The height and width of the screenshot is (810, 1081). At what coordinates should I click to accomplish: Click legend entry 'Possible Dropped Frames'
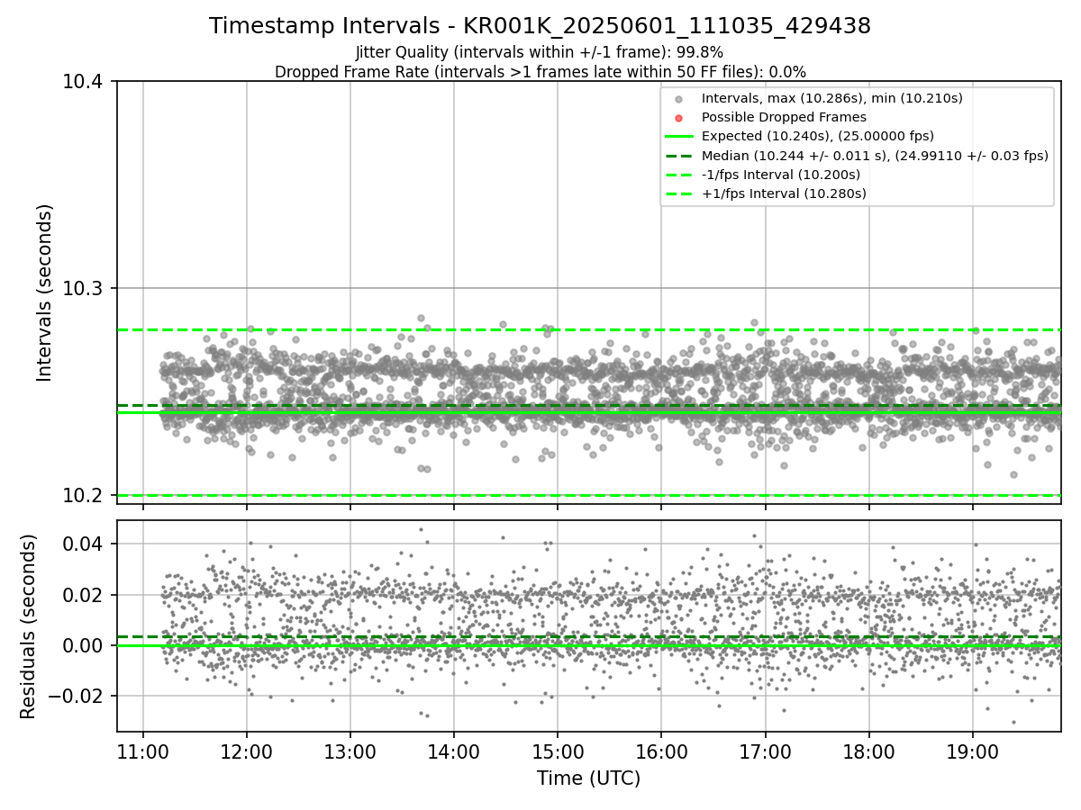[784, 117]
